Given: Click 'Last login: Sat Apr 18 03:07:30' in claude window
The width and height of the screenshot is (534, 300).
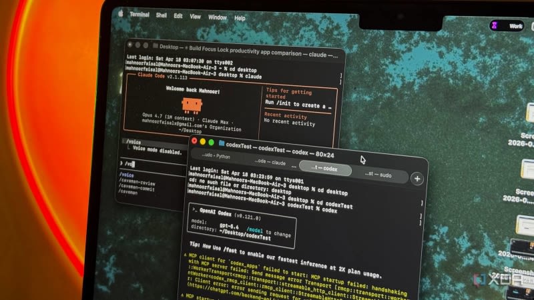Looking at the screenshot, I should [x=180, y=59].
